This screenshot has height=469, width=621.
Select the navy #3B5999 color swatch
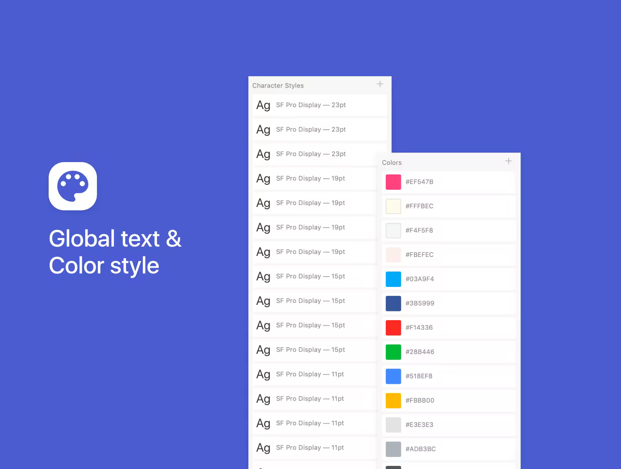tap(393, 303)
